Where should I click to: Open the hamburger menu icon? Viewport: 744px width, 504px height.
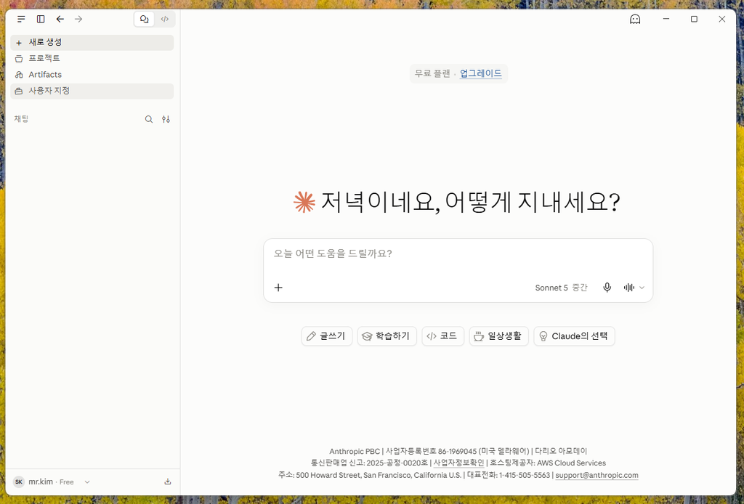point(21,19)
